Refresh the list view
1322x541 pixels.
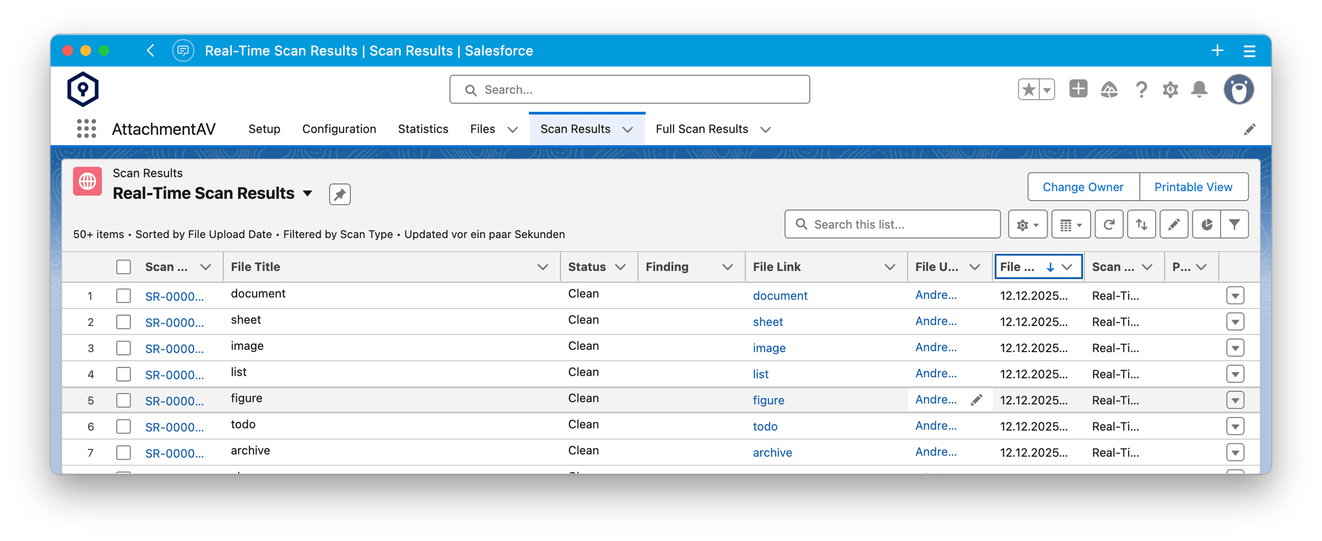click(1109, 224)
